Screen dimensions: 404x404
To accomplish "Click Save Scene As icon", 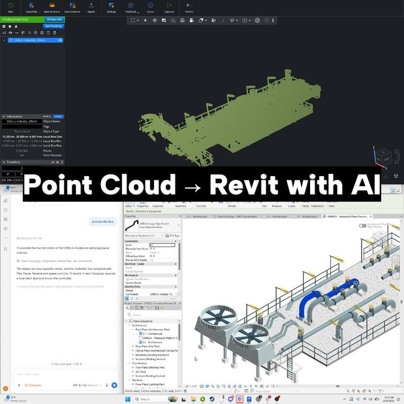I will [x=72, y=6].
